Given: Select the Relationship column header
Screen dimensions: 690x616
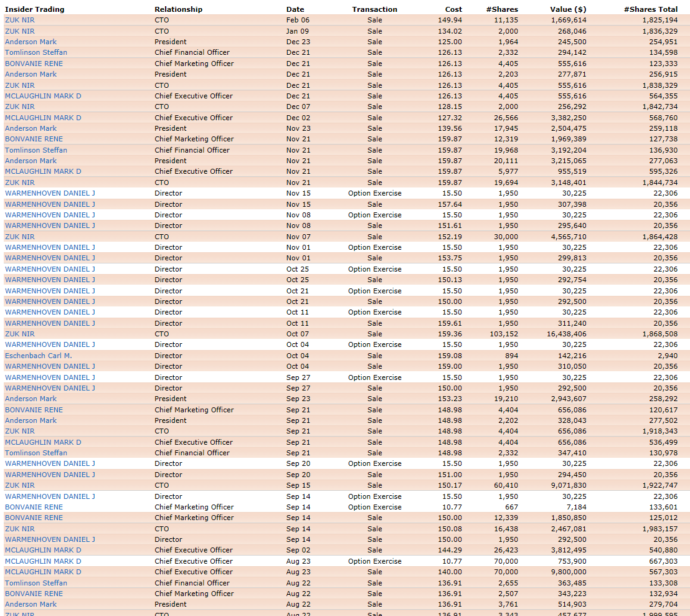Looking at the screenshot, I should (x=178, y=9).
